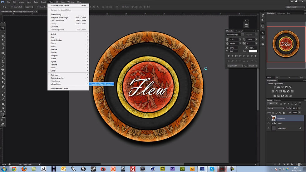Viewport: 306px width, 172px height.
Task: Open Filter Gallery from the menu
Action: click(x=57, y=14)
